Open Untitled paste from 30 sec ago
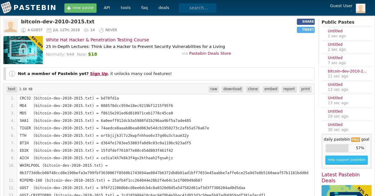Viewport: 375px width, 196px height. coord(335,125)
